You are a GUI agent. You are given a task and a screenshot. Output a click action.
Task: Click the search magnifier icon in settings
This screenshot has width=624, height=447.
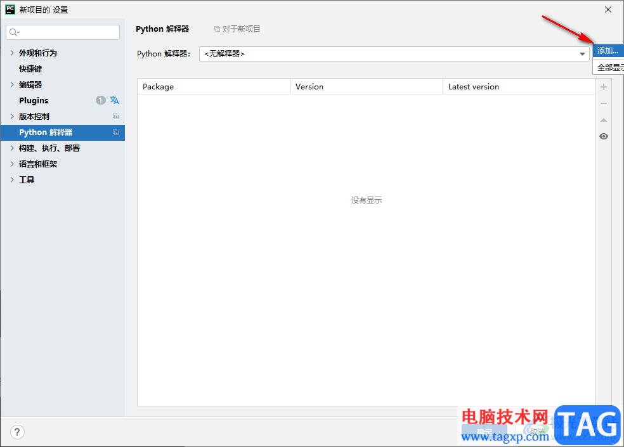pyautogui.click(x=14, y=32)
